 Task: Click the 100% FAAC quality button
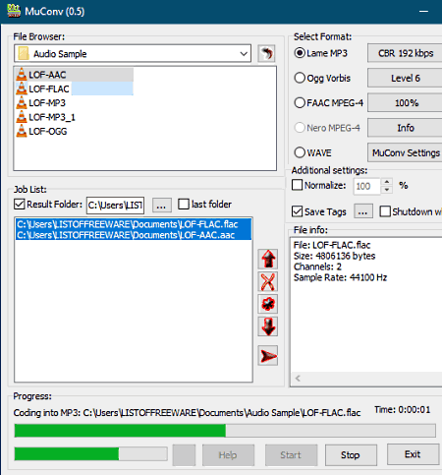coord(406,103)
